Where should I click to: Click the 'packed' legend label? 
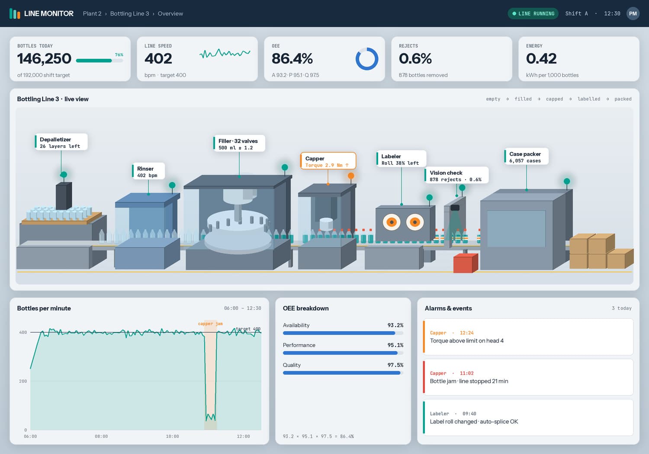623,99
